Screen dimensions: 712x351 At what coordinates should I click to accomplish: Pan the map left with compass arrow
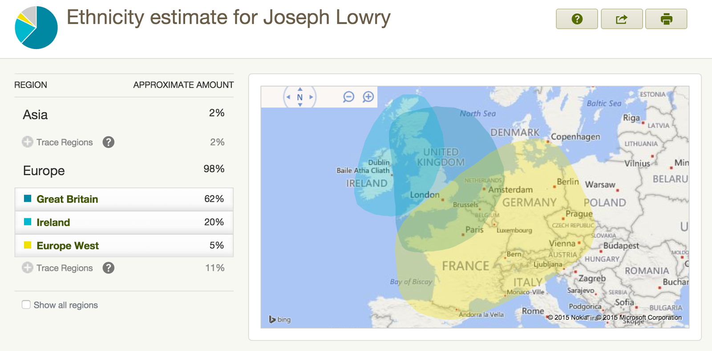(x=288, y=97)
